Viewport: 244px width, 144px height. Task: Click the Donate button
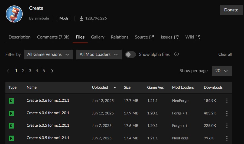pos(231,10)
